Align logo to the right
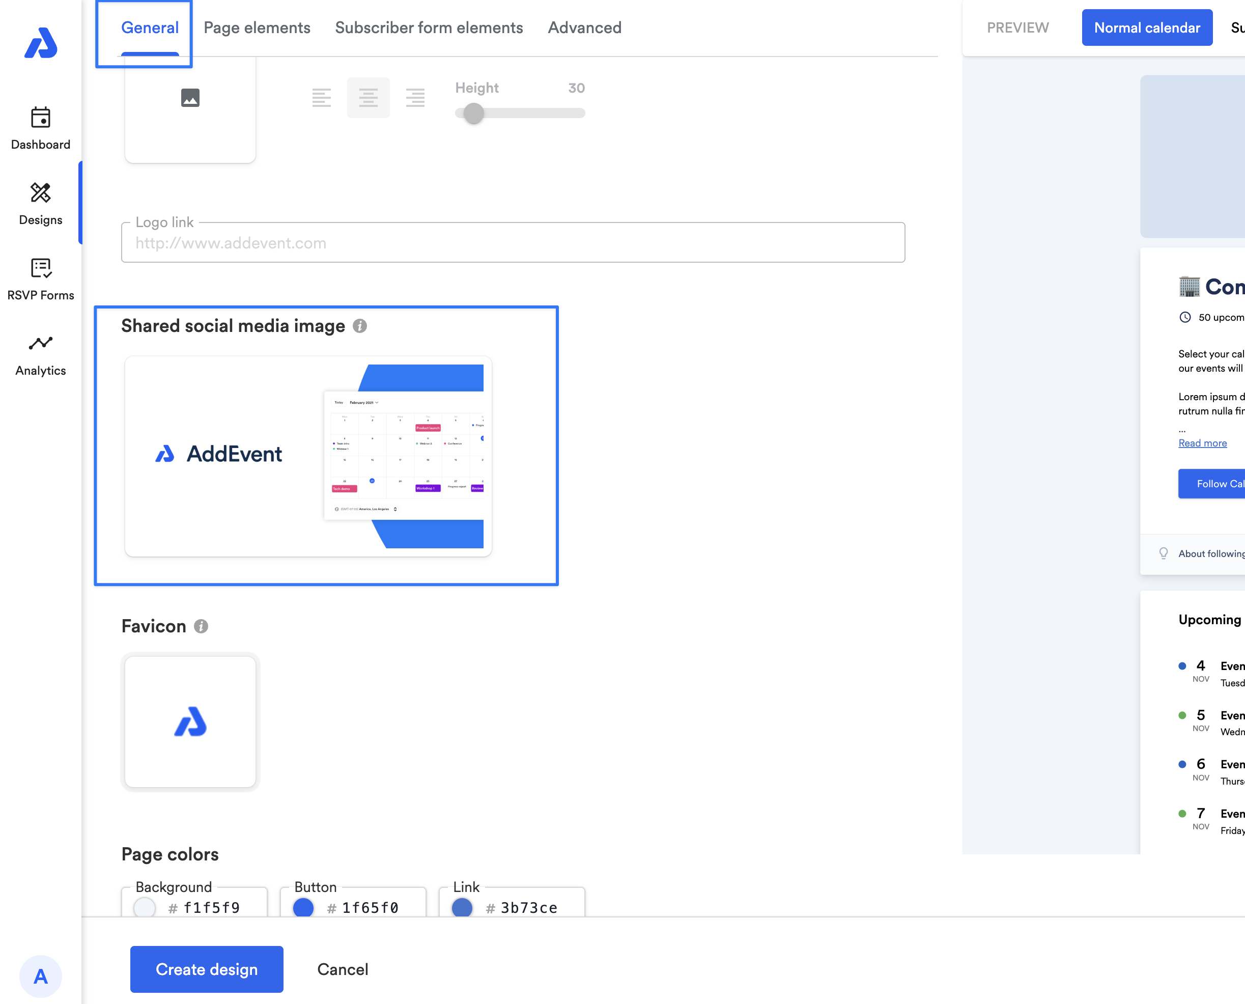Viewport: 1245px width, 1004px height. click(415, 98)
